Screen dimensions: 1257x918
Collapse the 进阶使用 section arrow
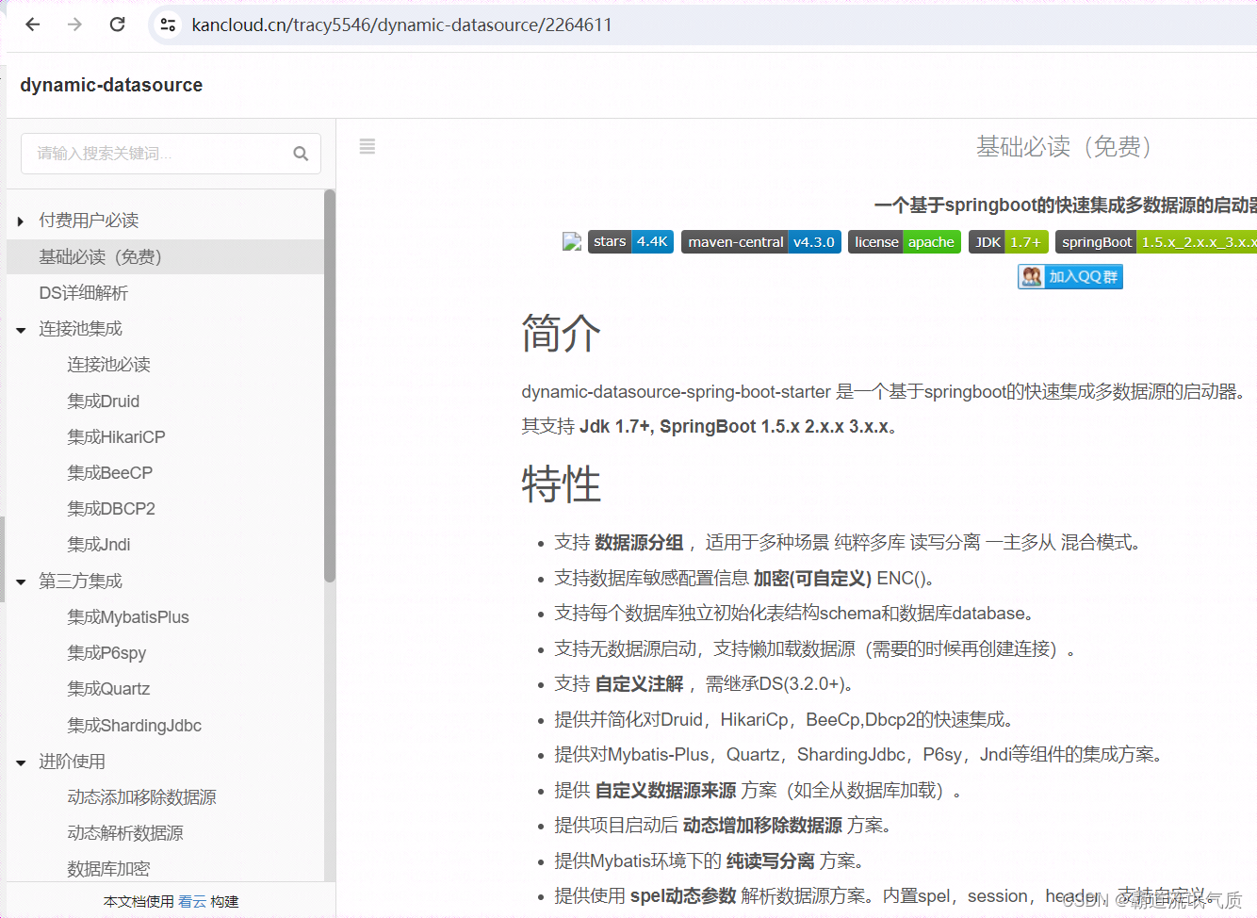click(x=21, y=762)
